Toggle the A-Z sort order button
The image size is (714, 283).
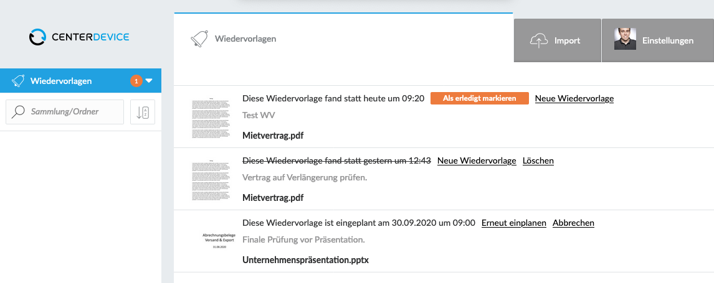point(143,112)
